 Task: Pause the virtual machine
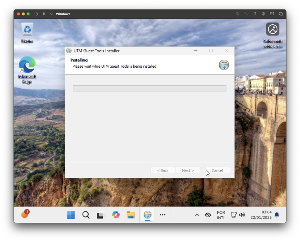pos(44,14)
